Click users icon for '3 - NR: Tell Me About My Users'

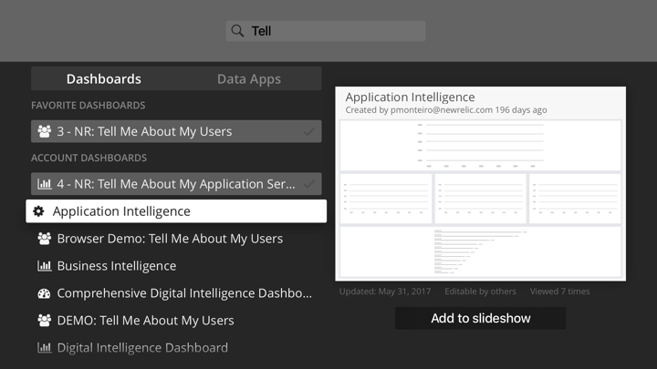coord(45,131)
